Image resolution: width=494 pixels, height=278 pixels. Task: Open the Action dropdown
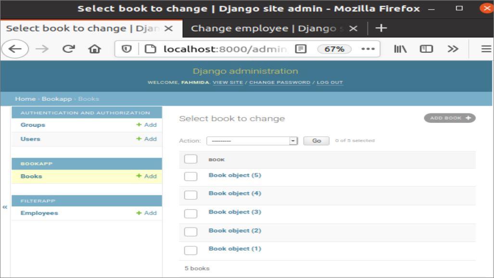tap(252, 141)
